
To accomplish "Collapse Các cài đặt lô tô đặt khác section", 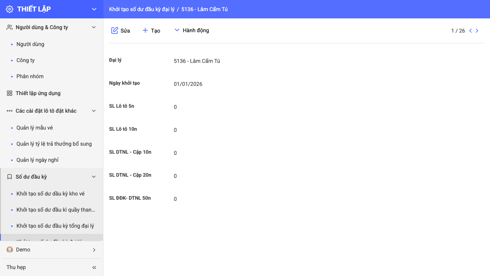I will click(x=94, y=111).
